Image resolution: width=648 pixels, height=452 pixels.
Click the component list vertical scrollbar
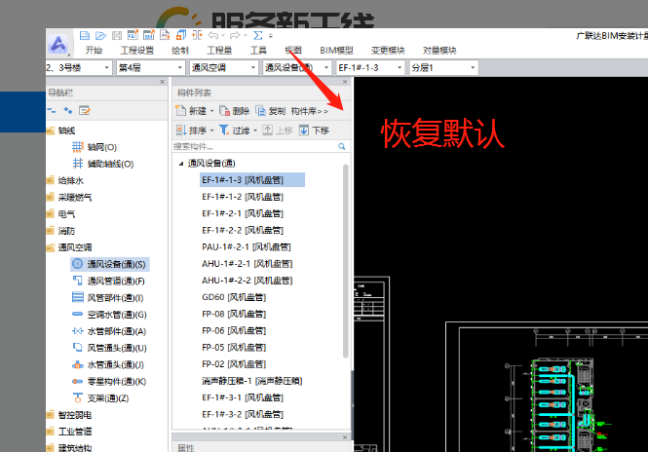point(346,260)
